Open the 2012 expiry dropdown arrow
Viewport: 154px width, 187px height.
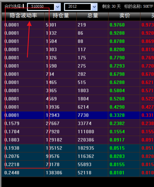(94, 7)
